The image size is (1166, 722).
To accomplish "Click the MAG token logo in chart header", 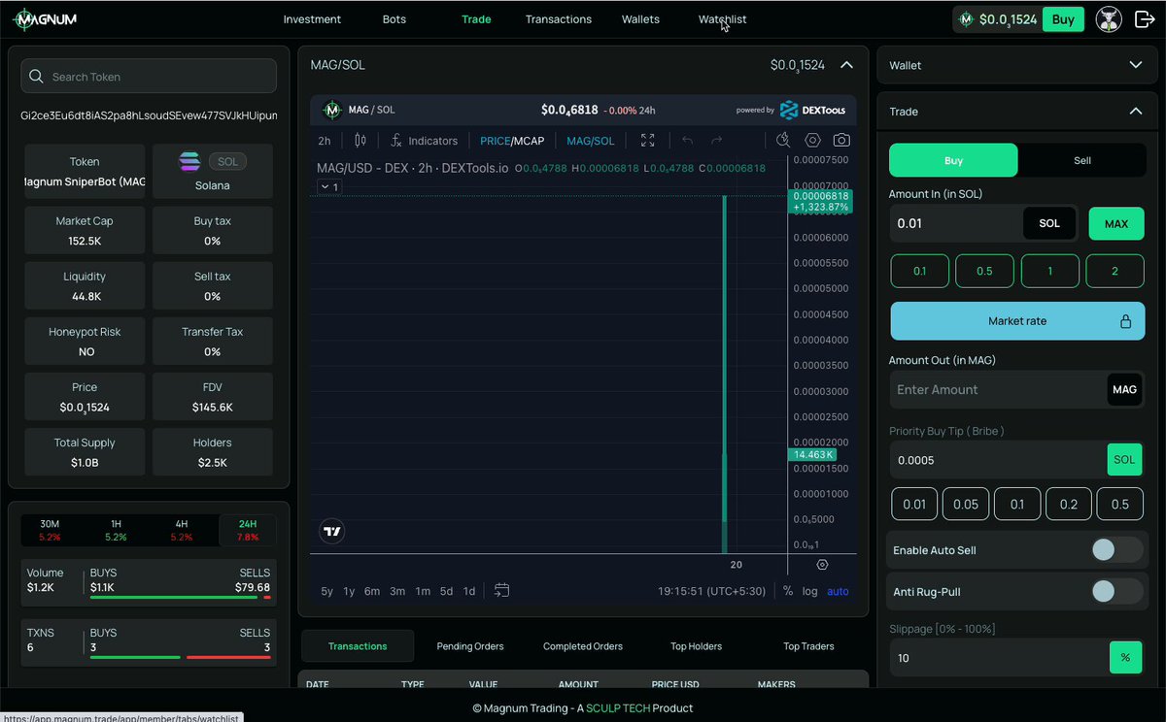I will point(332,110).
